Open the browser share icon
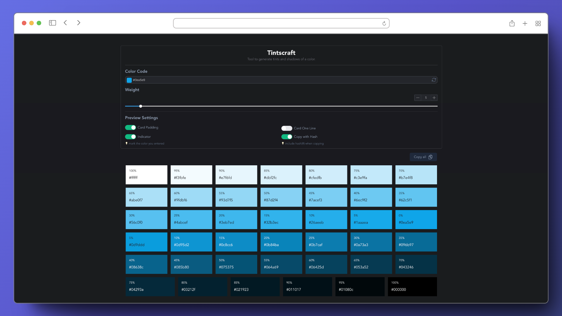 (512, 23)
